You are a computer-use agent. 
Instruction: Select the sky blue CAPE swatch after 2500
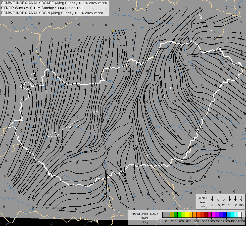tap(228, 215)
